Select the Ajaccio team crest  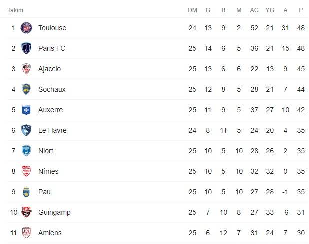point(26,69)
